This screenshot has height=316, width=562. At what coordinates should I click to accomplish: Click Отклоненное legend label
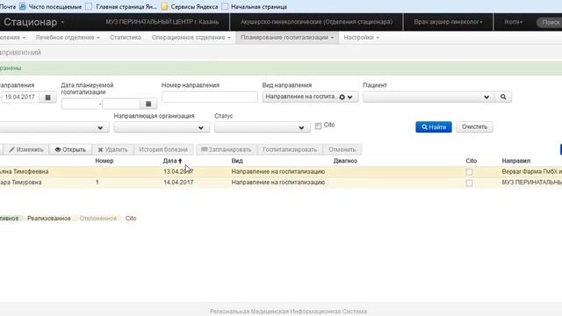[97, 219]
